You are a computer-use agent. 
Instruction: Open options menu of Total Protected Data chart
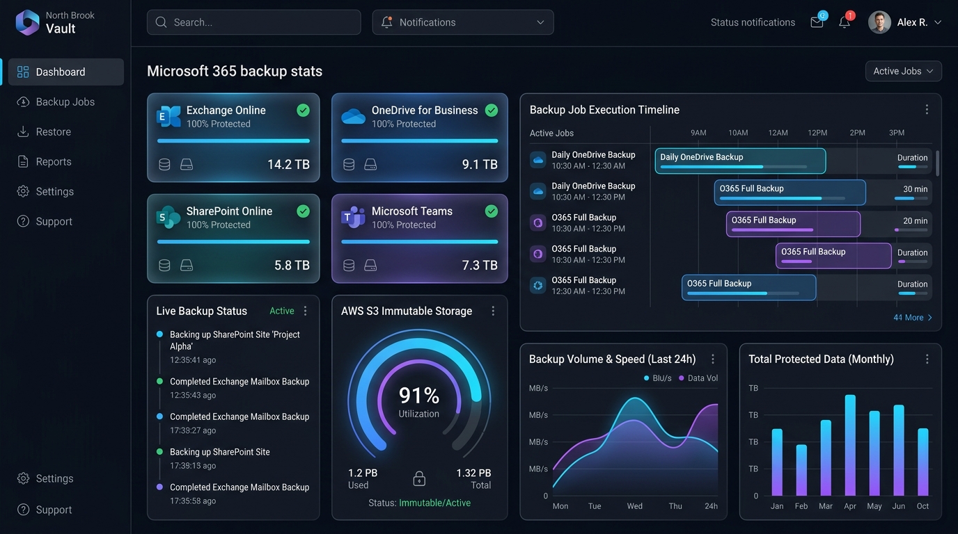(927, 359)
